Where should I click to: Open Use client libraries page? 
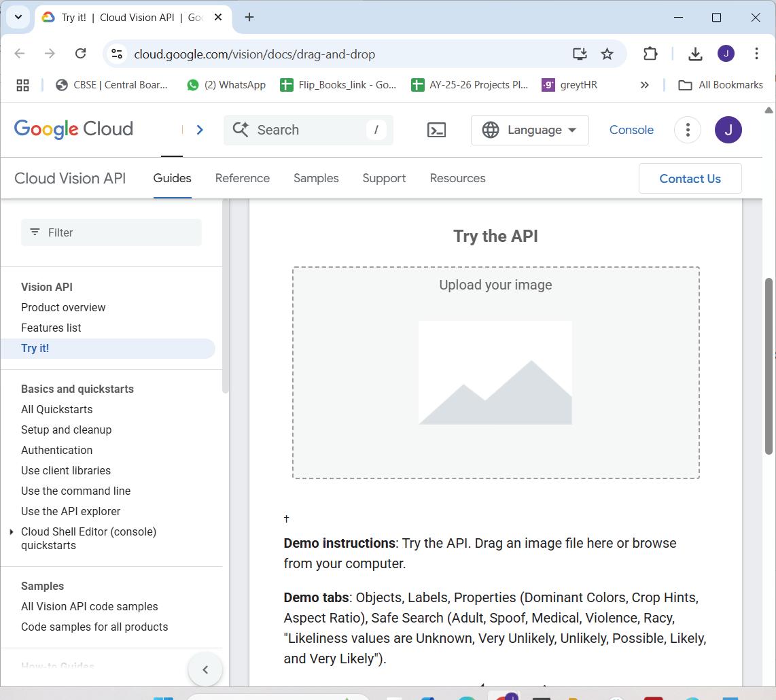coord(66,470)
